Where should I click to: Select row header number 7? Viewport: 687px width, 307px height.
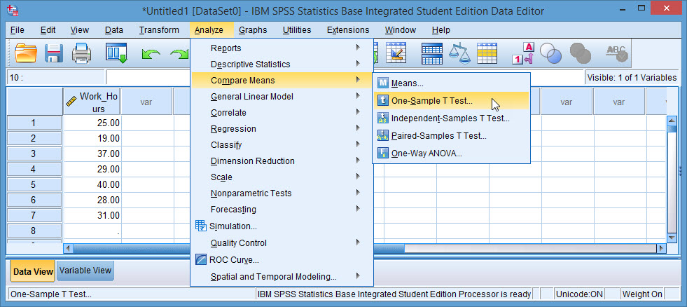click(x=34, y=215)
